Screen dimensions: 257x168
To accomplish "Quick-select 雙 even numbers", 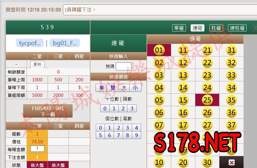I will coord(113,88).
